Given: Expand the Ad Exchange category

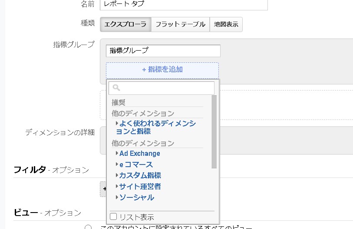Looking at the screenshot, I should [139, 153].
